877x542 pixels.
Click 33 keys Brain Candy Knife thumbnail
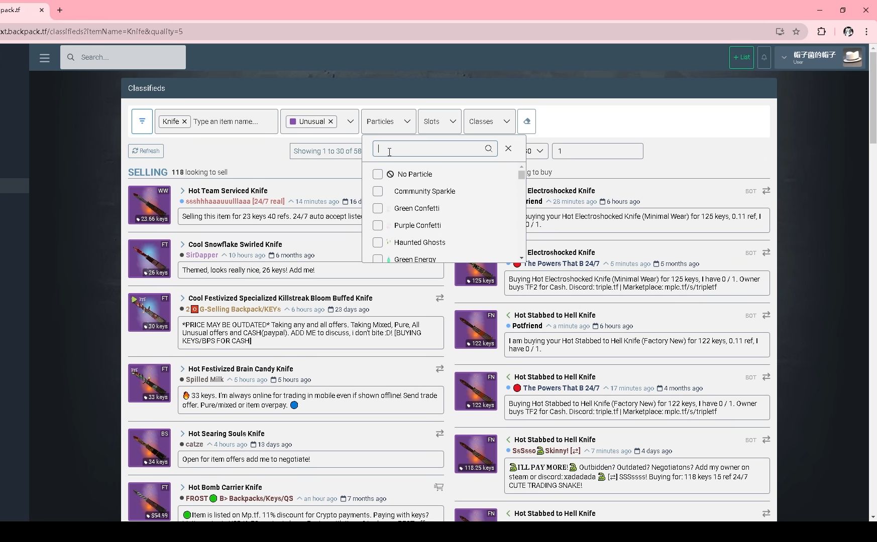[x=149, y=383]
